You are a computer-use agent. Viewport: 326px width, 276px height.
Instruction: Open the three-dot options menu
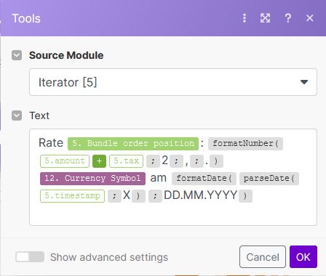[244, 18]
